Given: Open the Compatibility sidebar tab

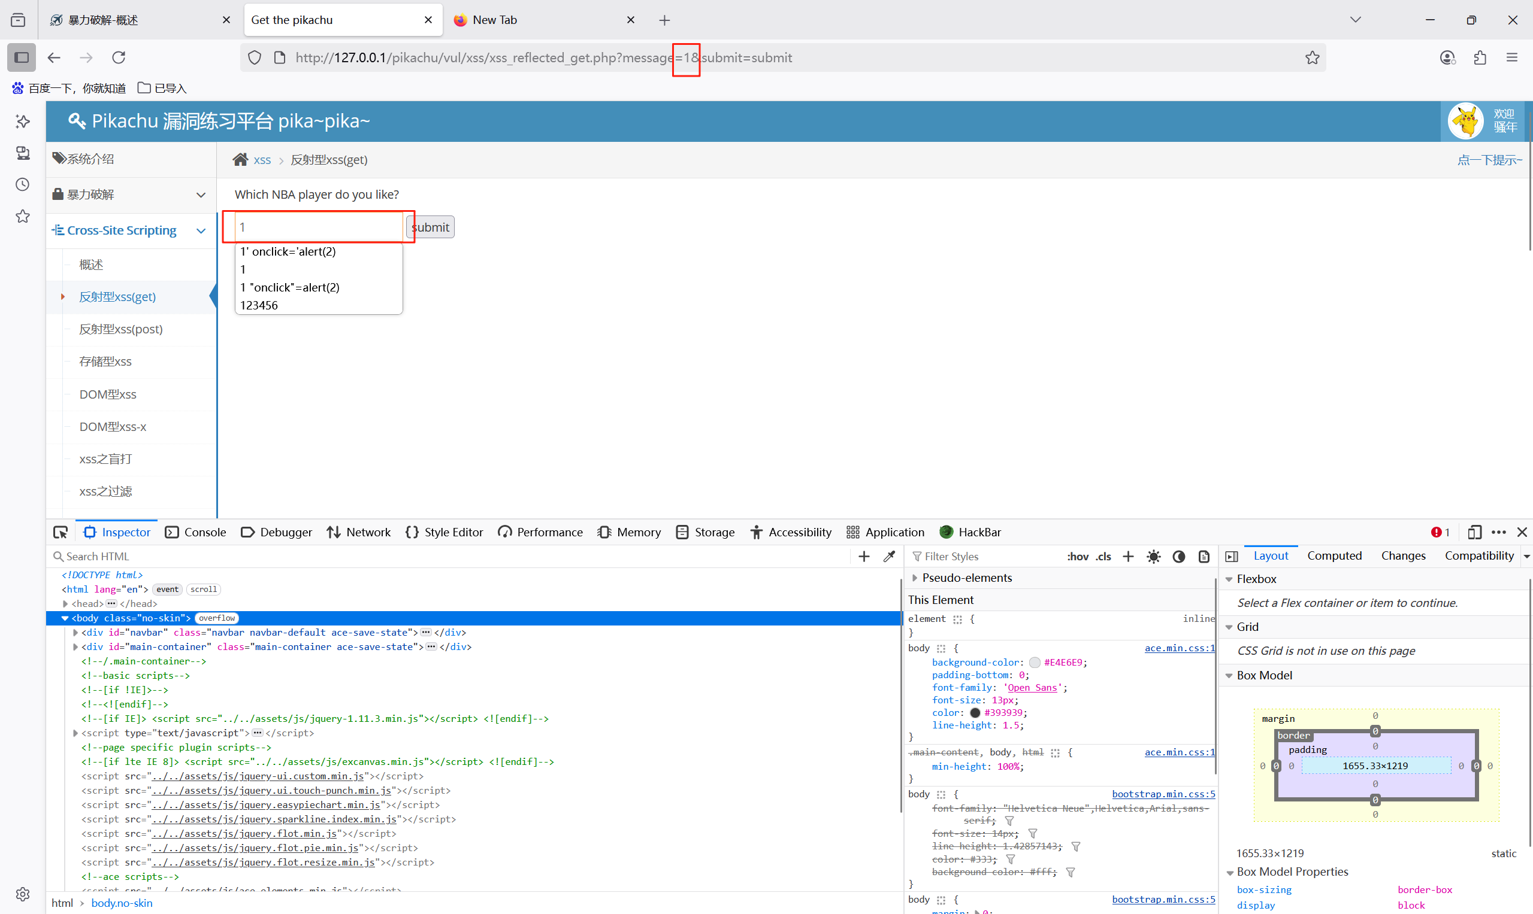Looking at the screenshot, I should [x=1478, y=555].
